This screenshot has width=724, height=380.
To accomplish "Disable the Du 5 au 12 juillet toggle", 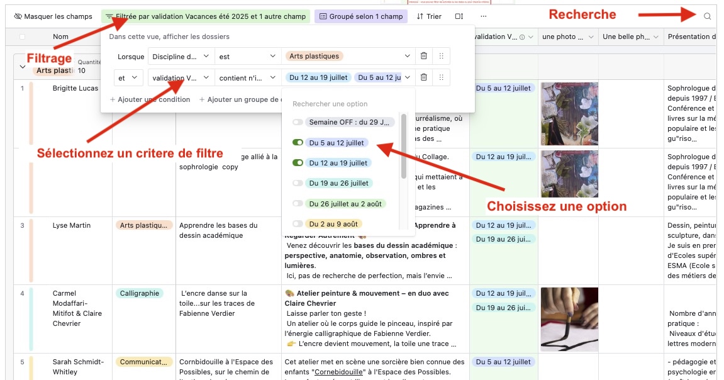I will pyautogui.click(x=298, y=143).
